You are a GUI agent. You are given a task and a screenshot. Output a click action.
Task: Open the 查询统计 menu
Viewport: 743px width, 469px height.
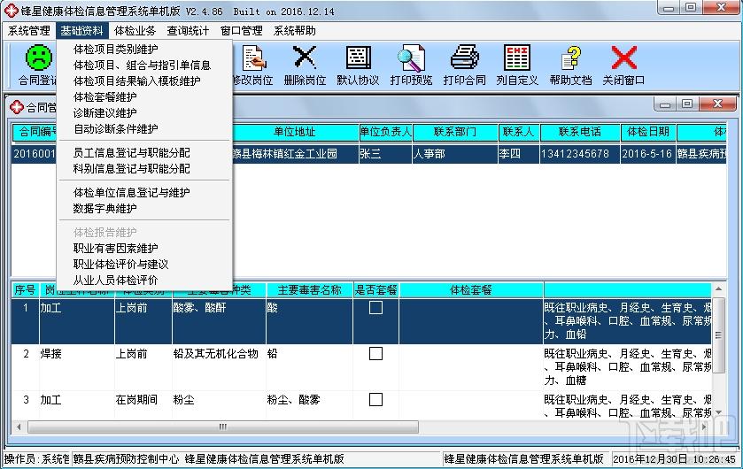click(x=188, y=31)
